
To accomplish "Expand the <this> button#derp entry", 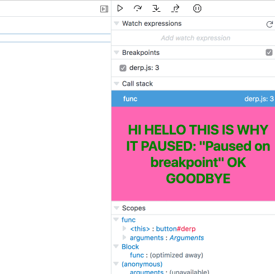I will pos(124,229).
